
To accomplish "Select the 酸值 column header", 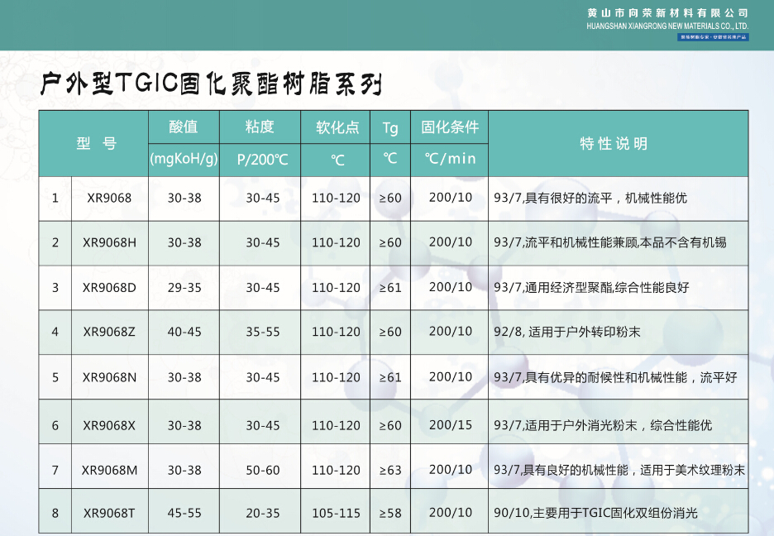I will coord(184,127).
